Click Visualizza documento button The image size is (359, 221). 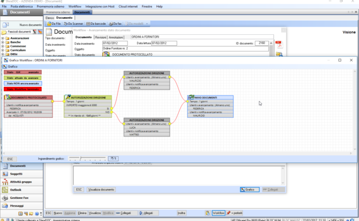click(x=101, y=190)
